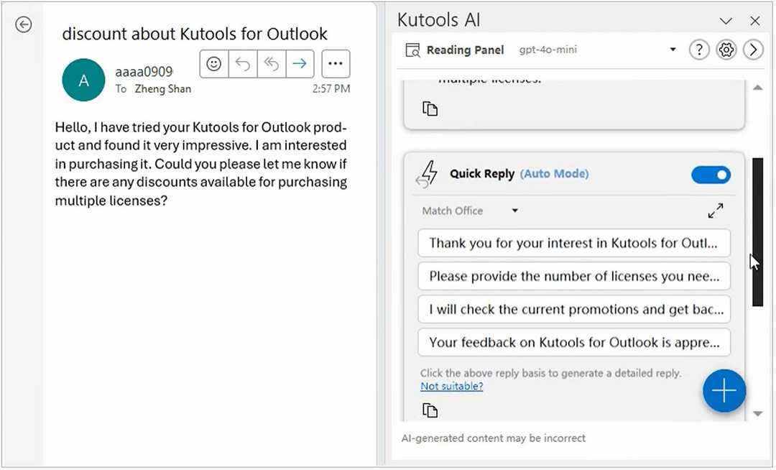This screenshot has height=470, width=776.
Task: Click the Forward arrow icon
Action: pyautogui.click(x=300, y=64)
